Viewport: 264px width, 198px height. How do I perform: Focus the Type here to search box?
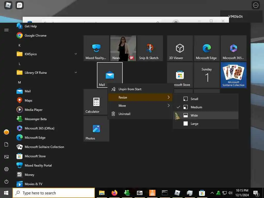point(54,193)
